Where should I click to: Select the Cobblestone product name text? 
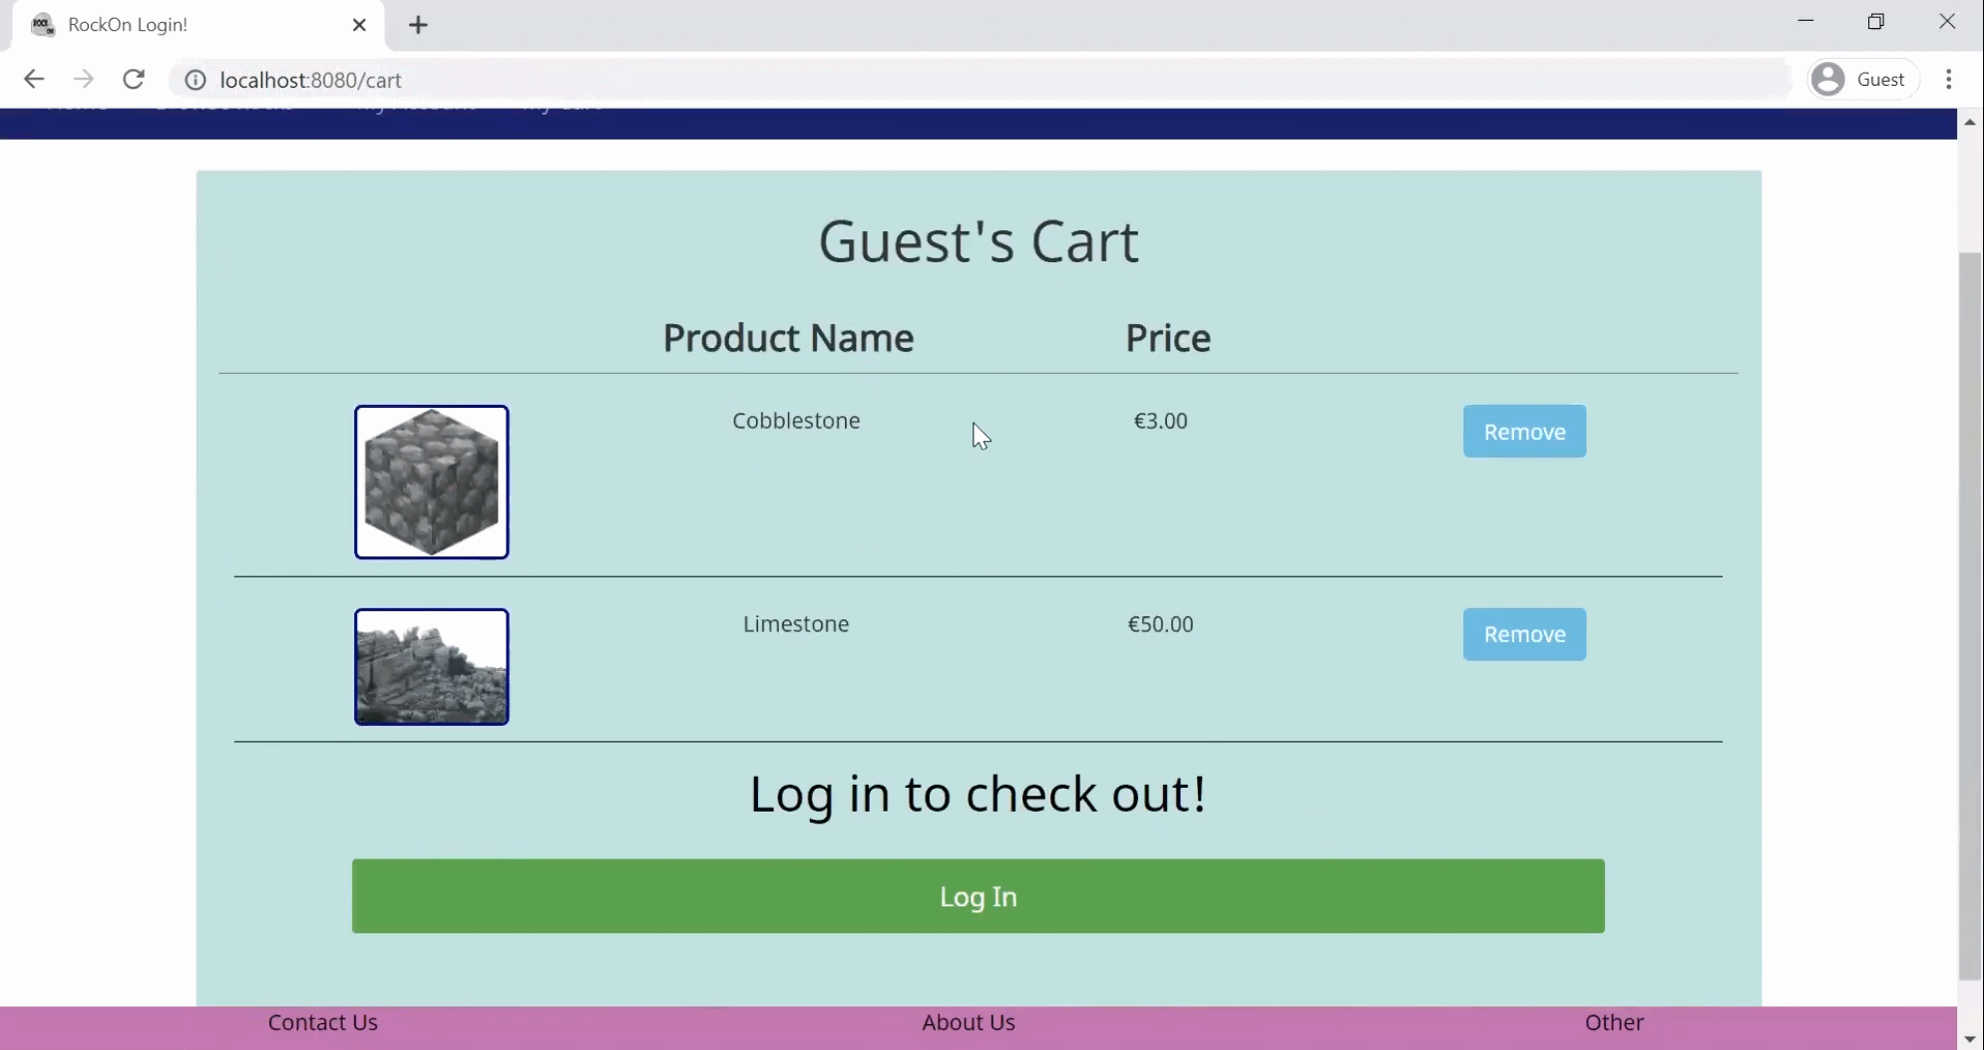[796, 421]
